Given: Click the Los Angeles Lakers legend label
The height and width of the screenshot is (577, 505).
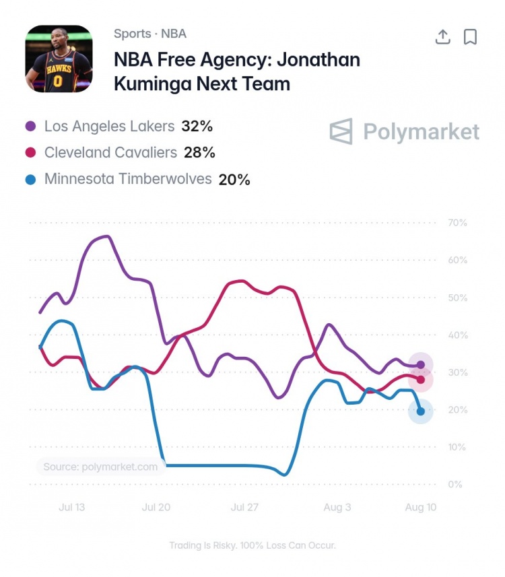Looking at the screenshot, I should click(x=109, y=126).
